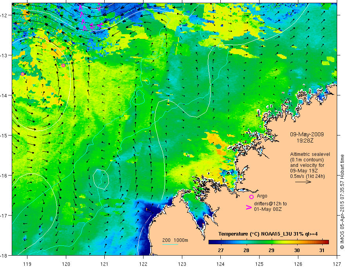The width and height of the screenshot is (345, 267).
Task: Click the 0.5m/s velocity scale arrow
Action: (x=303, y=182)
